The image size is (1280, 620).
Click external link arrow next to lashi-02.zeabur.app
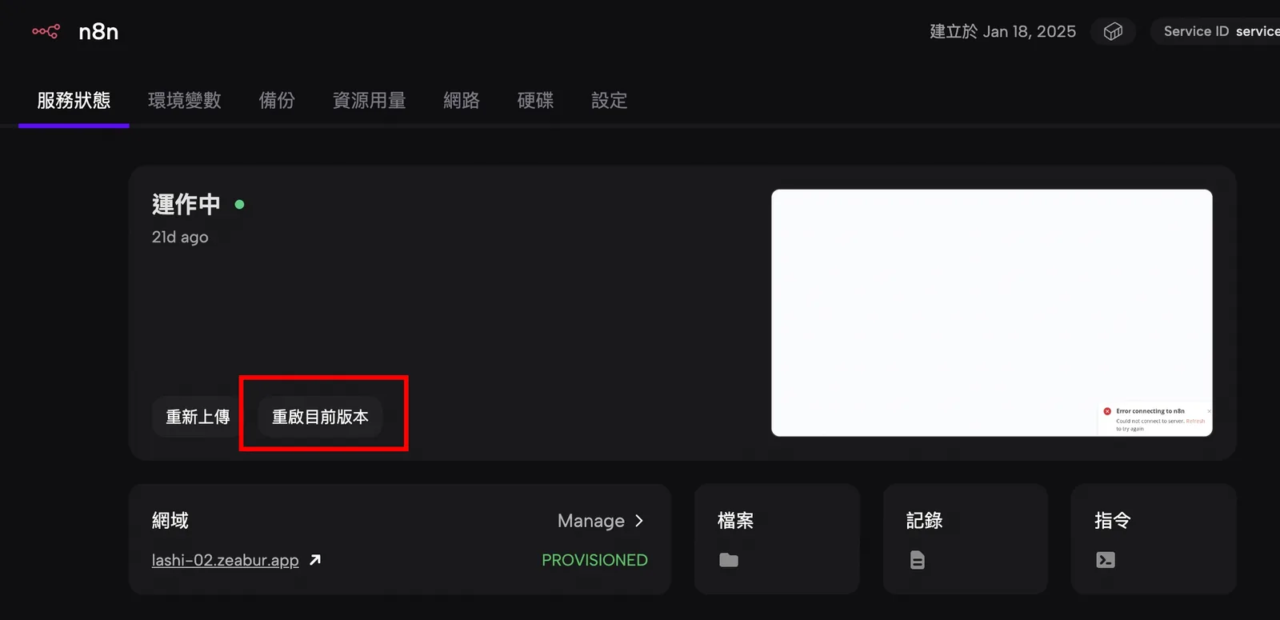315,560
